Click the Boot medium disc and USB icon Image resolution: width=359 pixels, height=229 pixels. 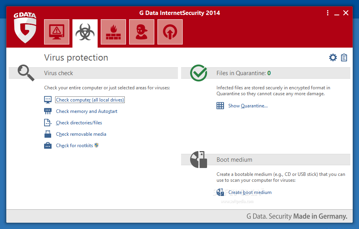coord(198,159)
